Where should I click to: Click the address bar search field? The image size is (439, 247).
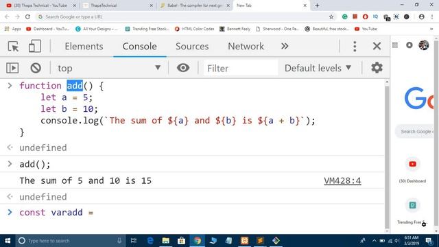pyautogui.click(x=185, y=16)
